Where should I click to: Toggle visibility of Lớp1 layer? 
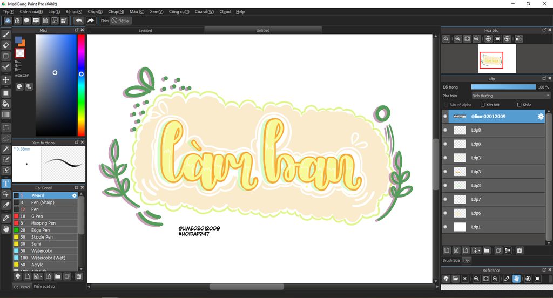[x=445, y=227]
